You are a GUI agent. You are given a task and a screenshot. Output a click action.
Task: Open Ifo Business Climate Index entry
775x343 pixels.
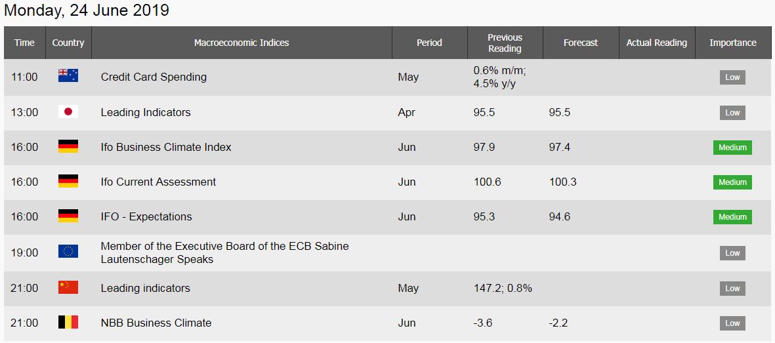pyautogui.click(x=166, y=147)
